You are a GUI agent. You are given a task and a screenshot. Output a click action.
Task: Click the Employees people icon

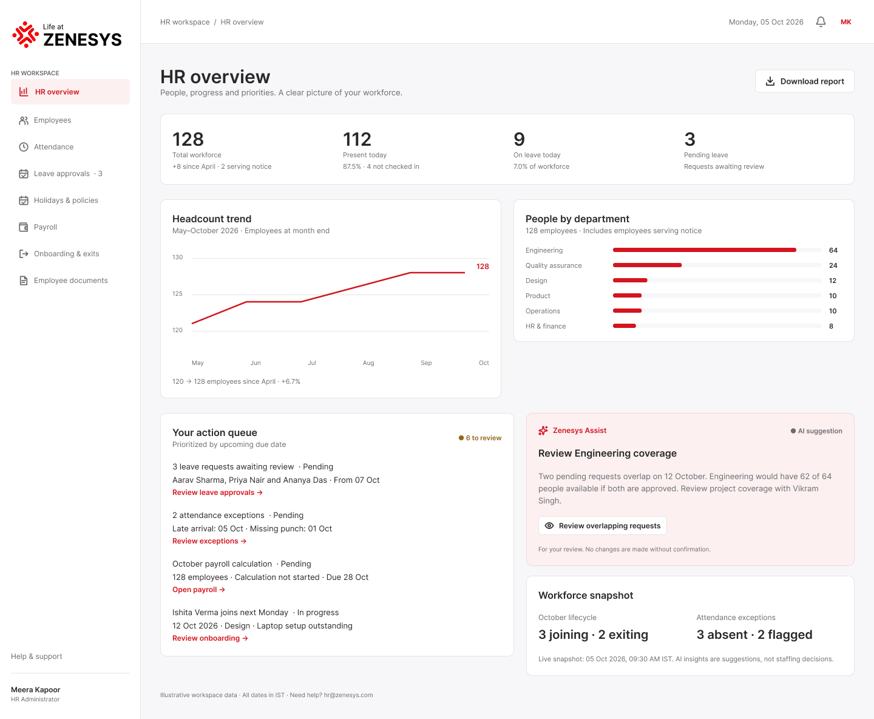(24, 120)
